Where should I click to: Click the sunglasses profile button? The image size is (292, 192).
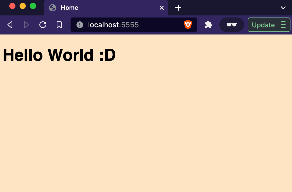point(231,25)
